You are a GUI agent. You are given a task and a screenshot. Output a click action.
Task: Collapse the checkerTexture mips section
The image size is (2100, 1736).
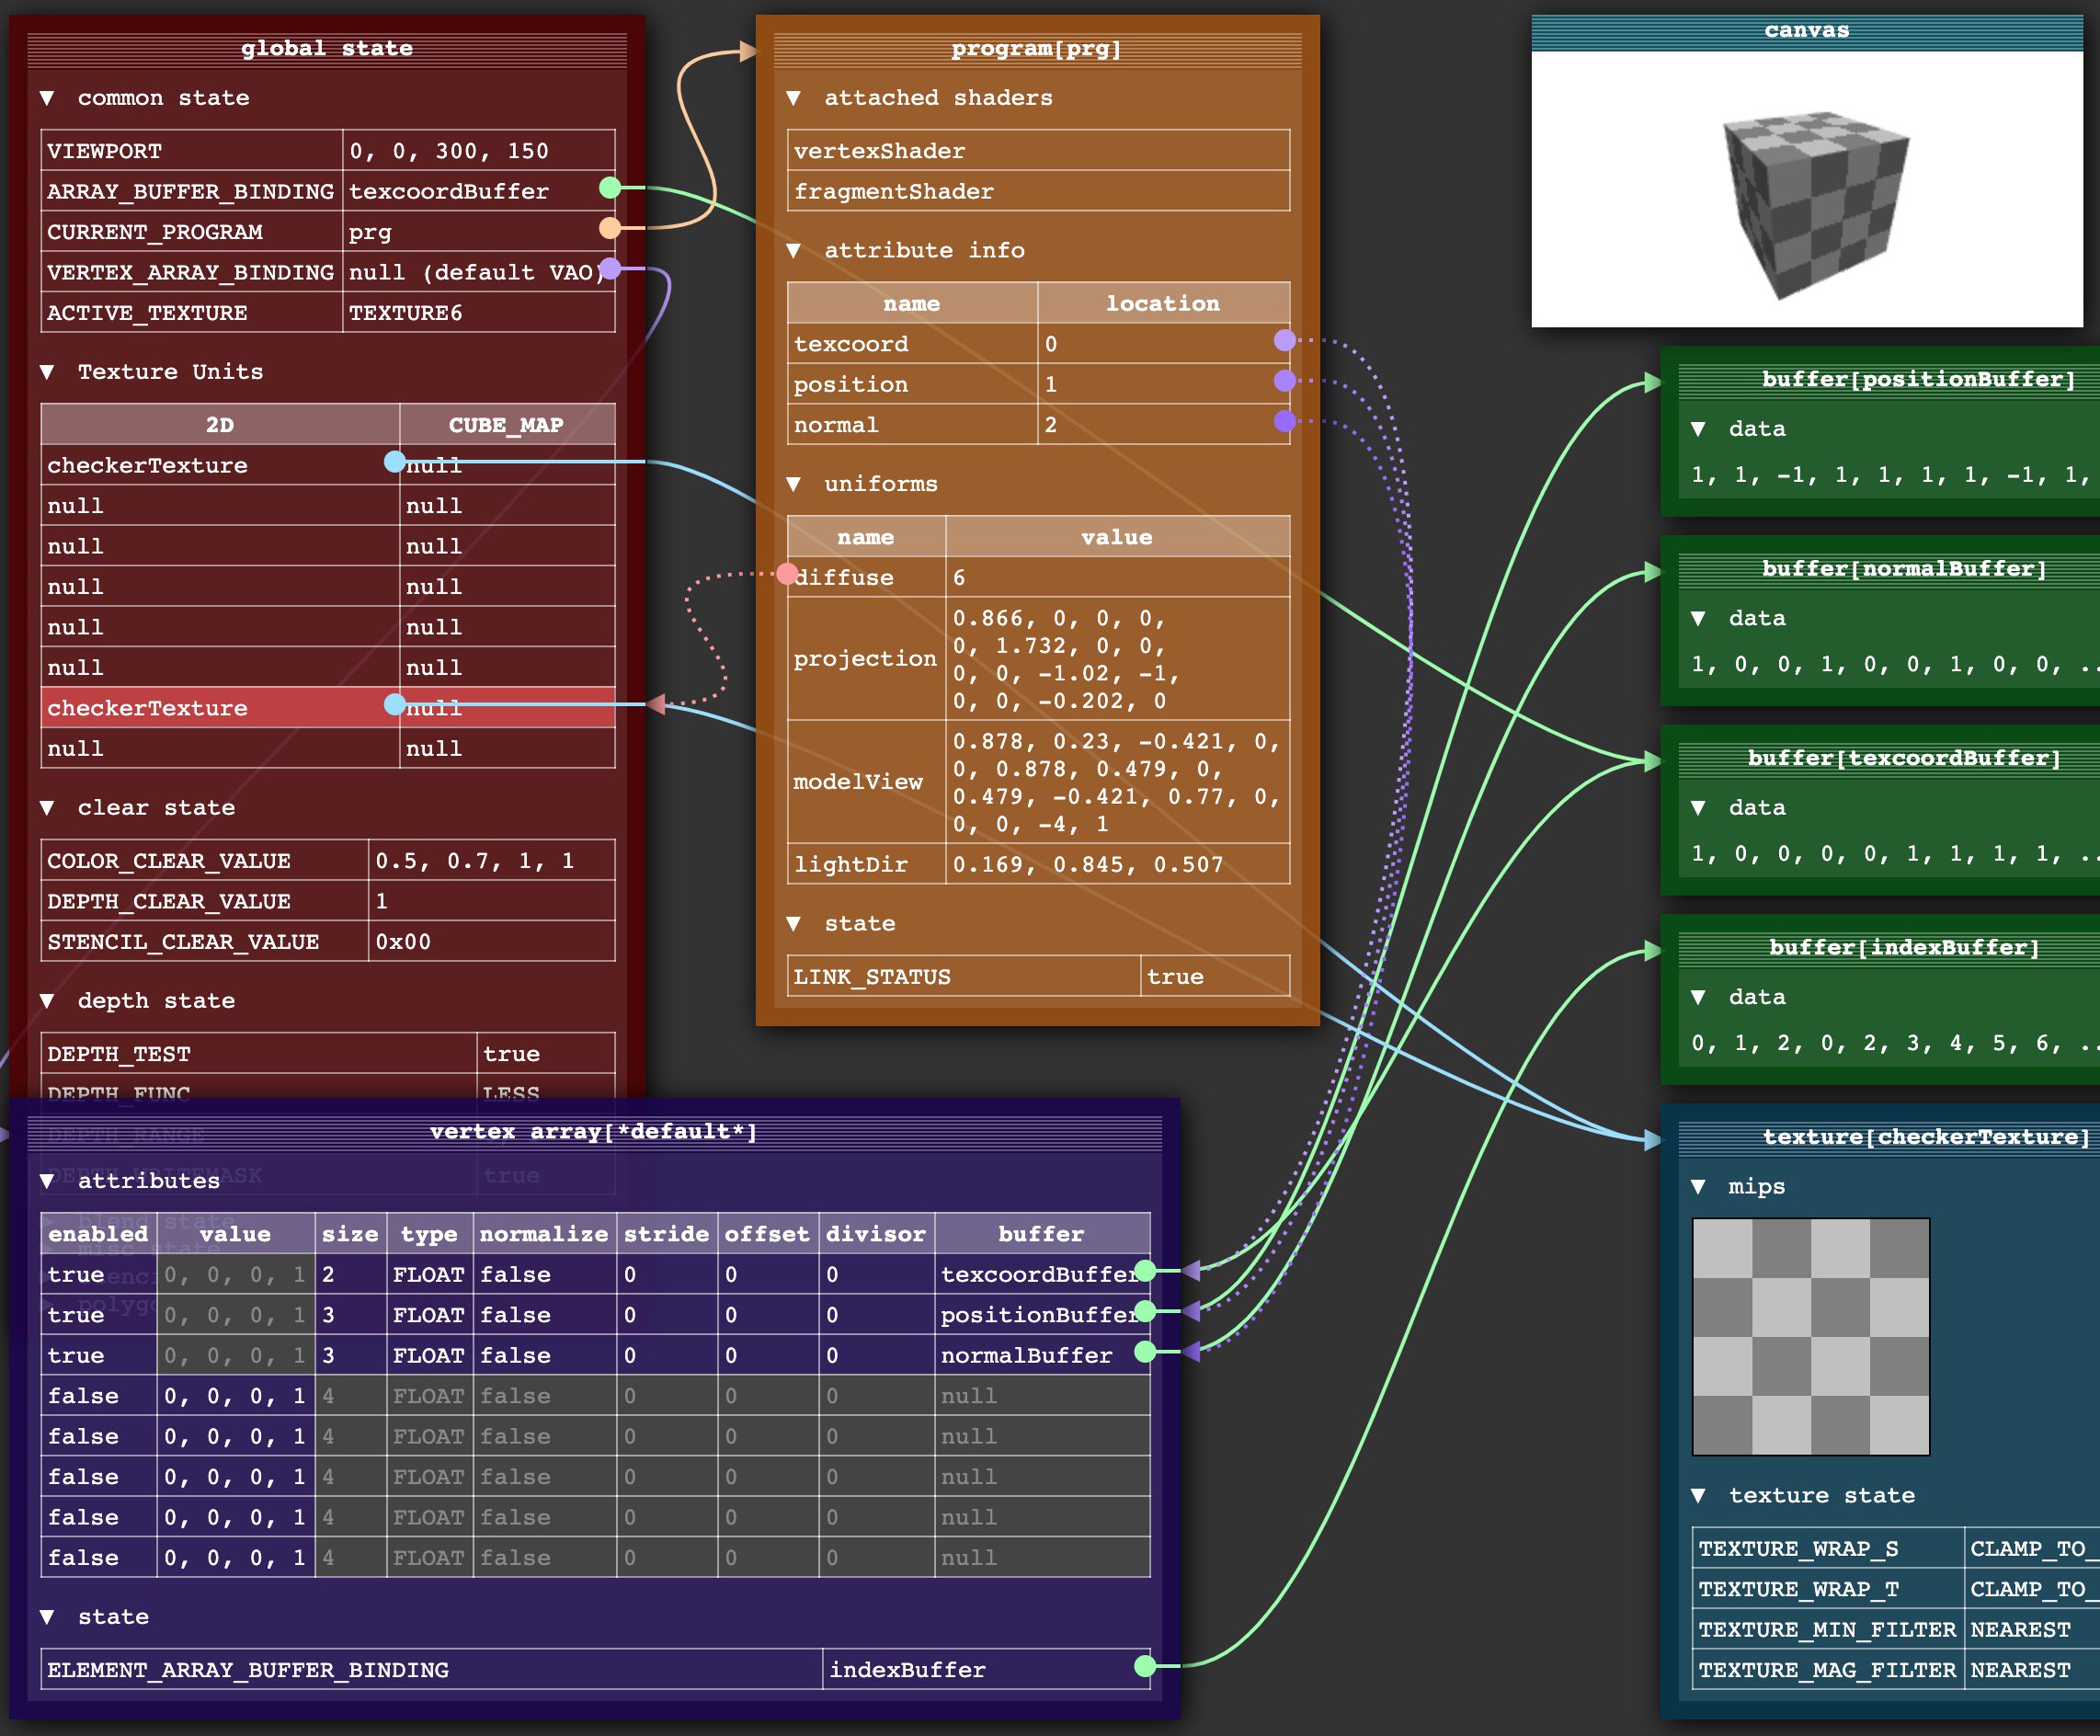(1698, 1187)
